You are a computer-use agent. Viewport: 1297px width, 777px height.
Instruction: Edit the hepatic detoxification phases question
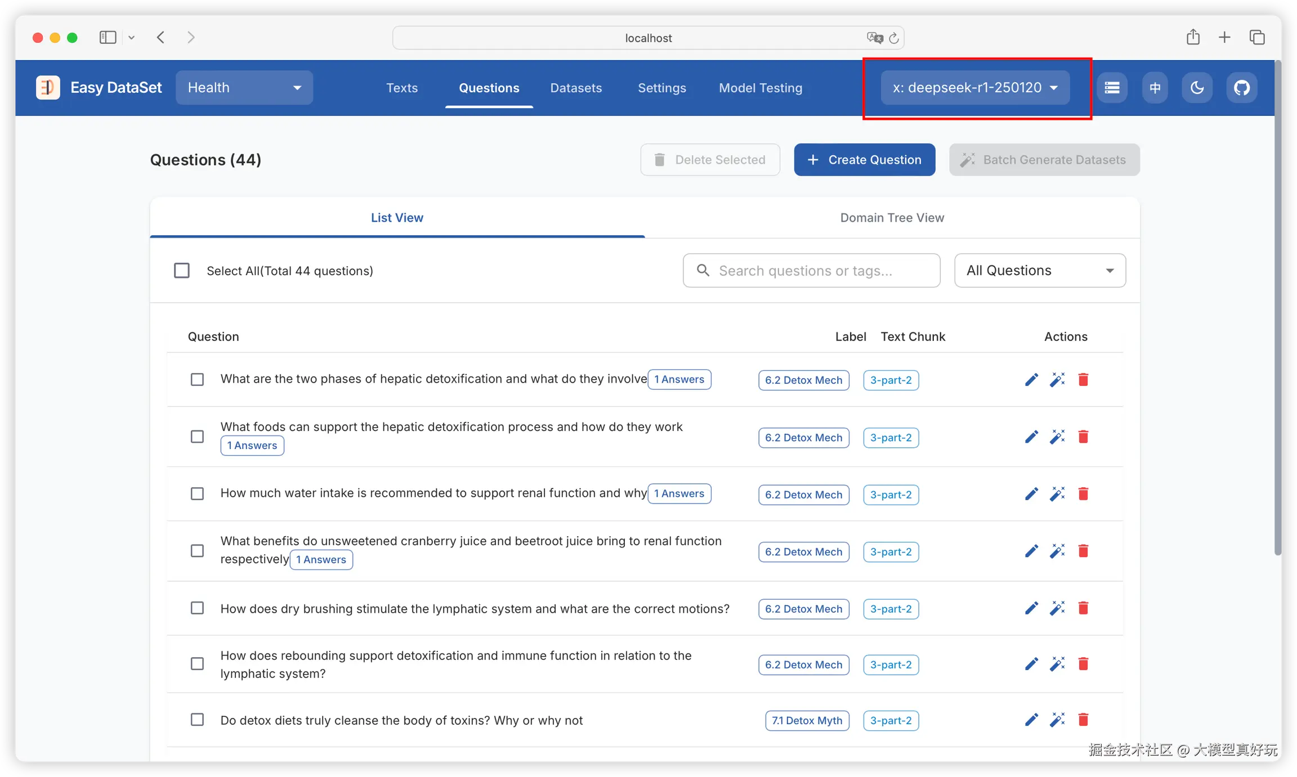coord(1031,380)
